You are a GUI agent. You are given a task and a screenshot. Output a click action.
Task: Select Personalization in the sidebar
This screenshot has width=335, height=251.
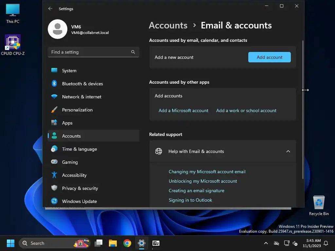coord(94,110)
